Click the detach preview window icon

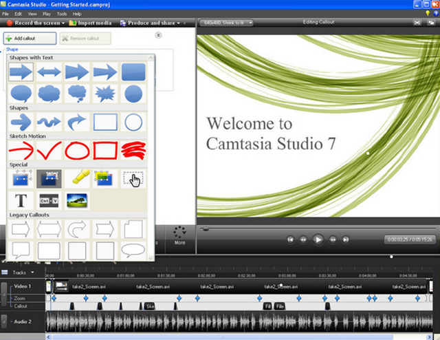click(x=431, y=23)
